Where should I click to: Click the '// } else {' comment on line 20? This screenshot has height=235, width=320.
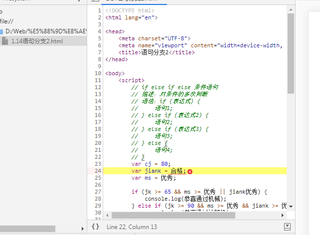[150, 143]
